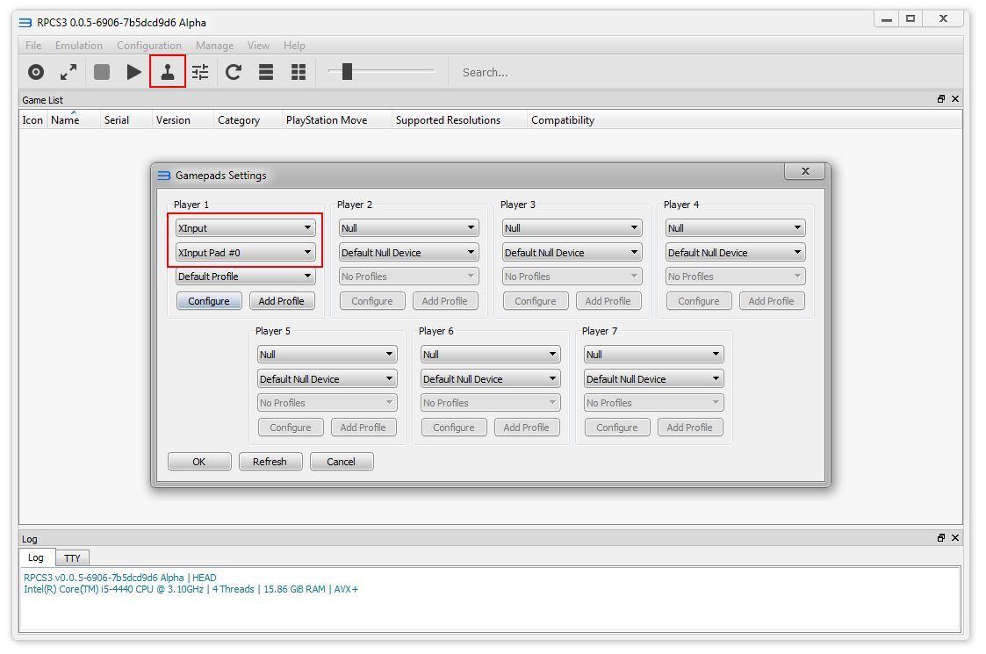Close the Game List panel

[x=955, y=98]
